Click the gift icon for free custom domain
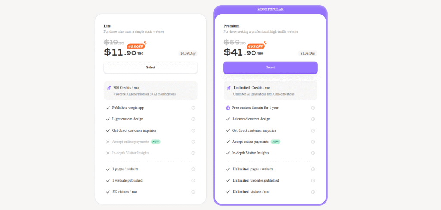Screen dimensions: 441x210 [x=228, y=108]
